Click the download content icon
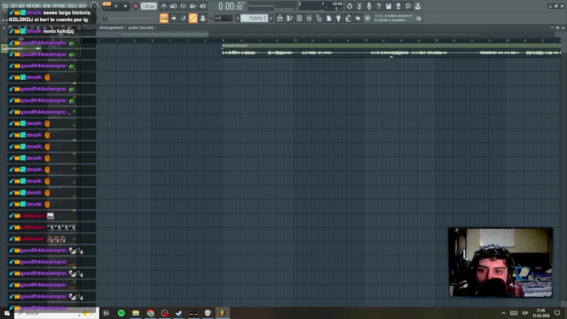Image resolution: width=567 pixels, height=319 pixels. pos(418,6)
